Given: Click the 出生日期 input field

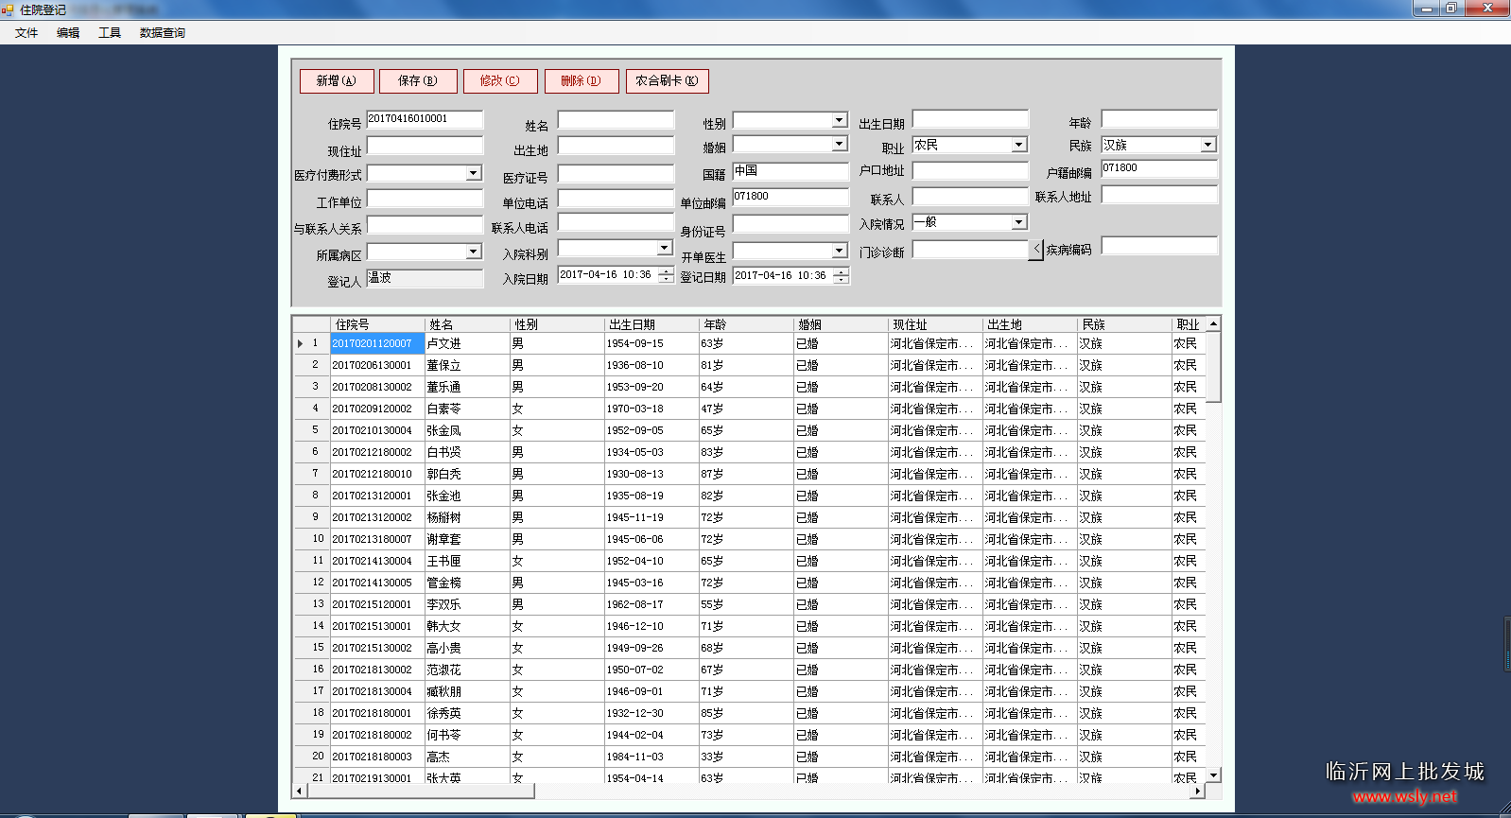Looking at the screenshot, I should tap(970, 119).
